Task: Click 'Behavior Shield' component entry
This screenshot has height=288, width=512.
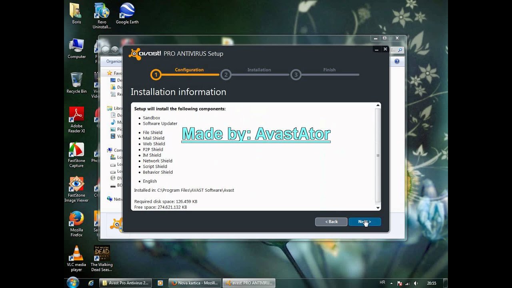Action: pos(158,172)
